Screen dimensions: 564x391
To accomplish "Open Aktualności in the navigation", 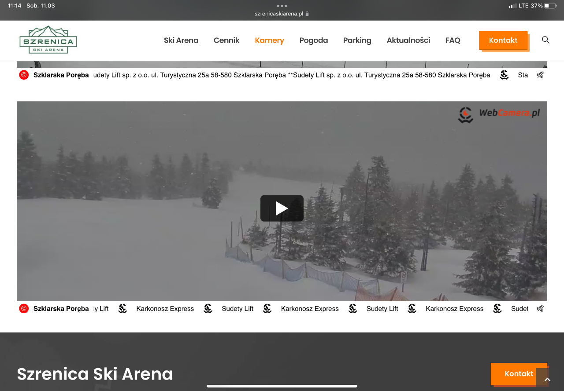I will click(x=408, y=40).
